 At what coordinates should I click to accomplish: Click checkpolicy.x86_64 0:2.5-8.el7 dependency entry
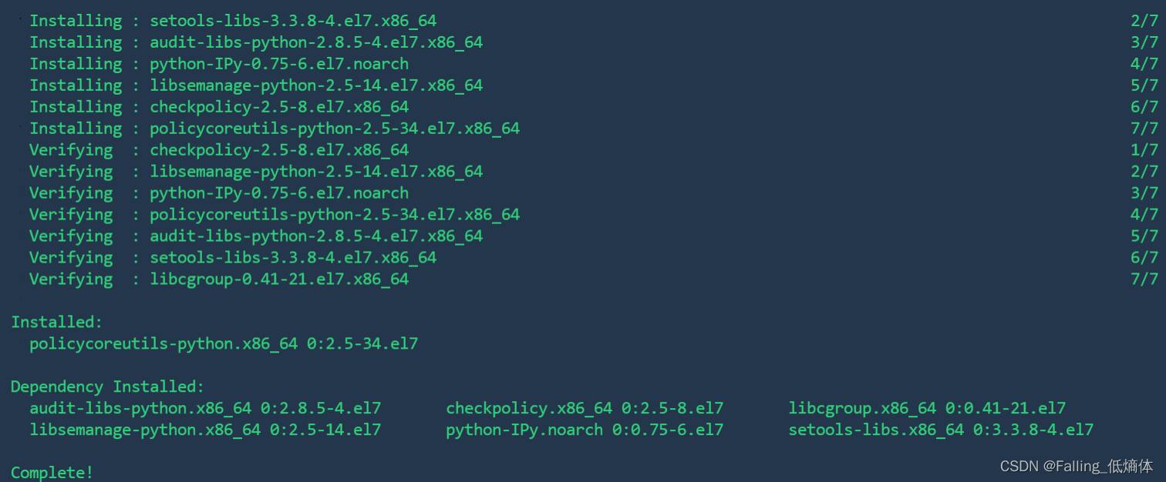[x=585, y=408]
